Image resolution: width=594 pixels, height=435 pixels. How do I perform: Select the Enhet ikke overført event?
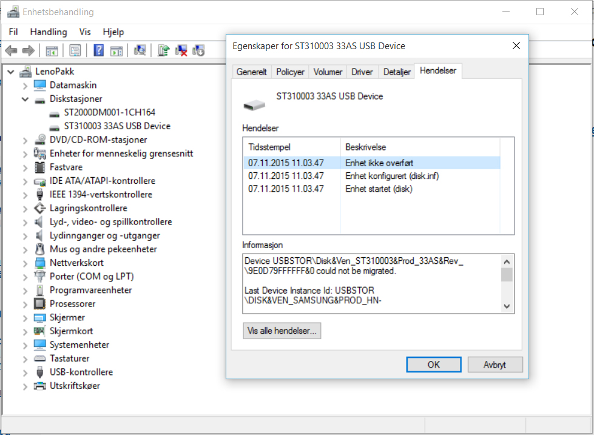(372, 163)
